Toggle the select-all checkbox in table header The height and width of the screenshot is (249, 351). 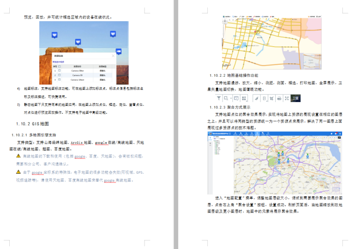tap(60, 66)
